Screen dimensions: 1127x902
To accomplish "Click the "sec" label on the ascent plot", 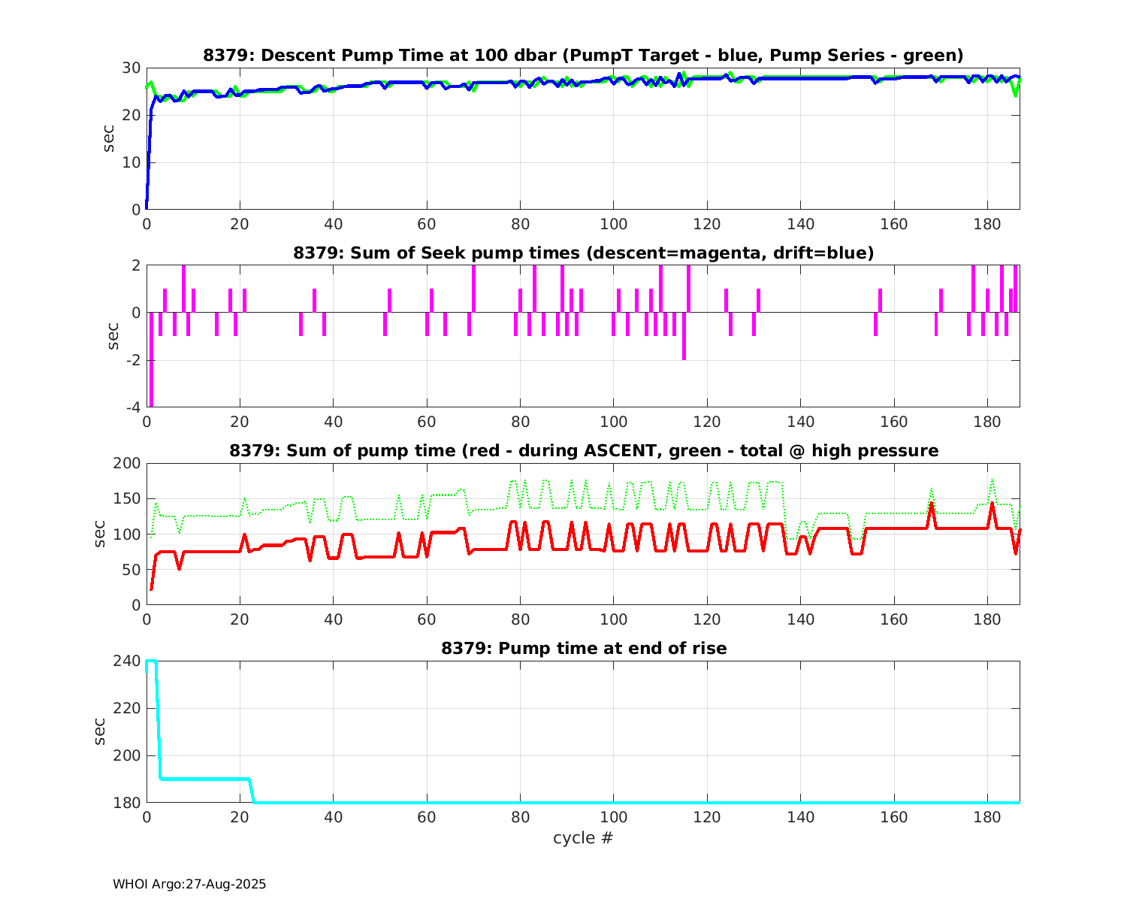I will [101, 534].
